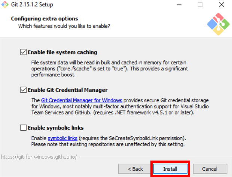
Task: Click the Configuring extra options heading
Action: pos(45,19)
